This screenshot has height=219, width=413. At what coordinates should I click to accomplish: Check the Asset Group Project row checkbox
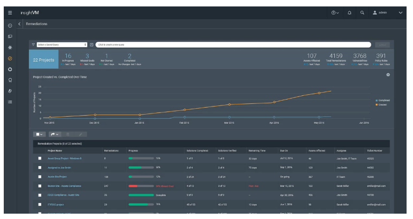pos(40,159)
